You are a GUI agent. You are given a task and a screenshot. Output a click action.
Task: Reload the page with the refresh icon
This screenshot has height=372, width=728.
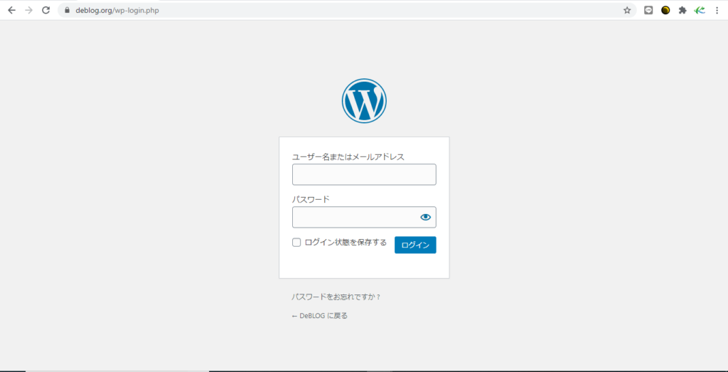point(46,10)
